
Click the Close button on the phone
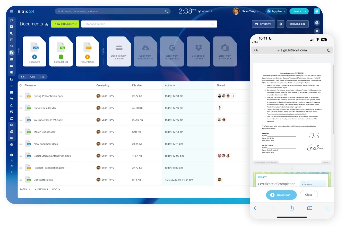309,195
